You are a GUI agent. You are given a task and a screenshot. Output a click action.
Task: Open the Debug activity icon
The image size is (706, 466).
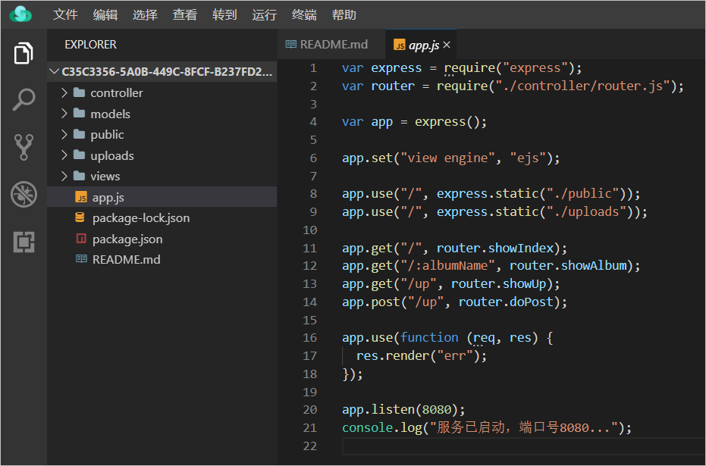pyautogui.click(x=24, y=194)
